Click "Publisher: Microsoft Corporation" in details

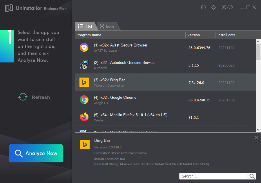(x=120, y=153)
